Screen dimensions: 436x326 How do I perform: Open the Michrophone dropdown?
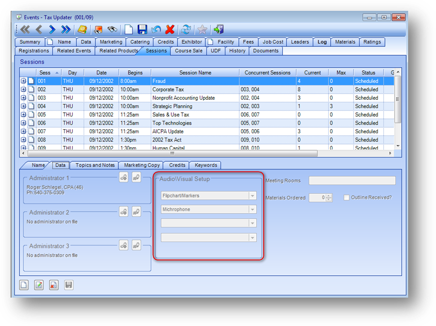pyautogui.click(x=252, y=209)
